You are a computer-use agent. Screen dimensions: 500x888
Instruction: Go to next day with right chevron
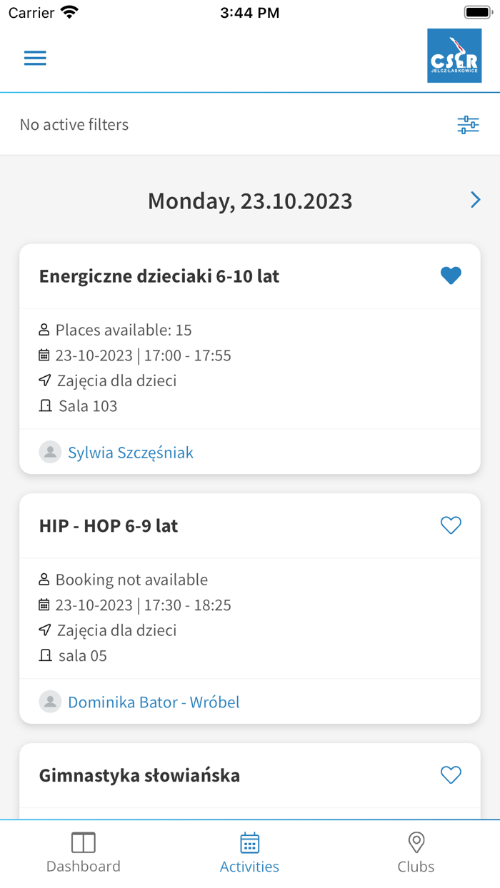pyautogui.click(x=476, y=200)
